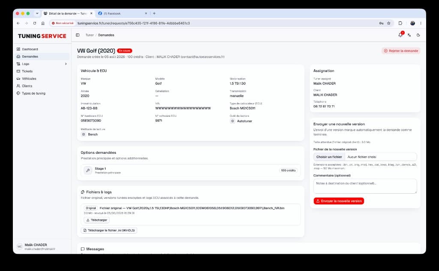The width and height of the screenshot is (439, 271).
Task: Go back with browser back arrow
Action: click(x=18, y=23)
